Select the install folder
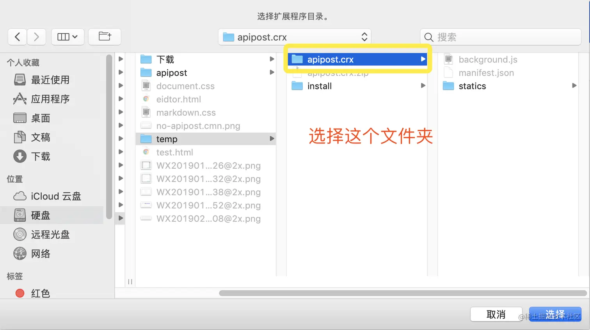Image resolution: width=590 pixels, height=330 pixels. (x=357, y=86)
